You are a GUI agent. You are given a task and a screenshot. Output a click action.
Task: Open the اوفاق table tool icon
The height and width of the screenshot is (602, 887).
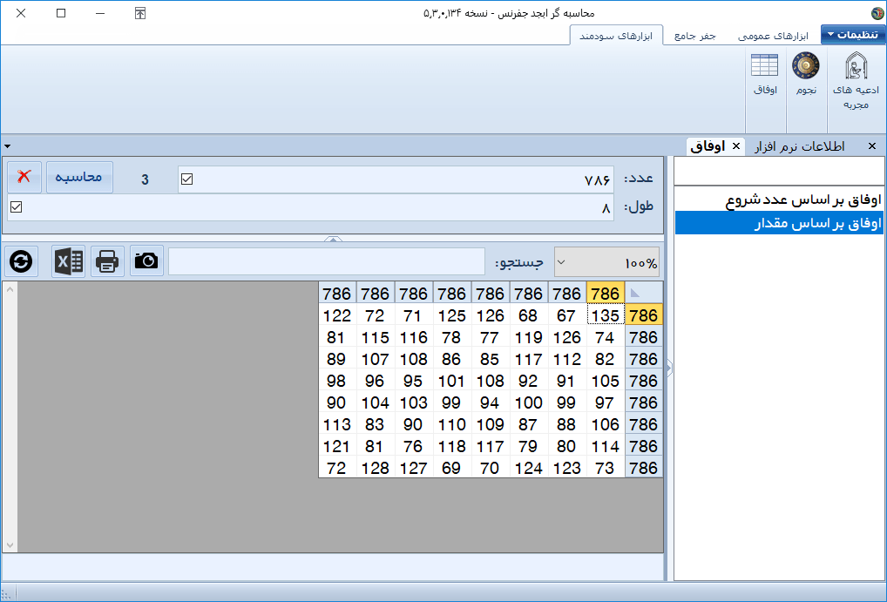[x=765, y=73]
